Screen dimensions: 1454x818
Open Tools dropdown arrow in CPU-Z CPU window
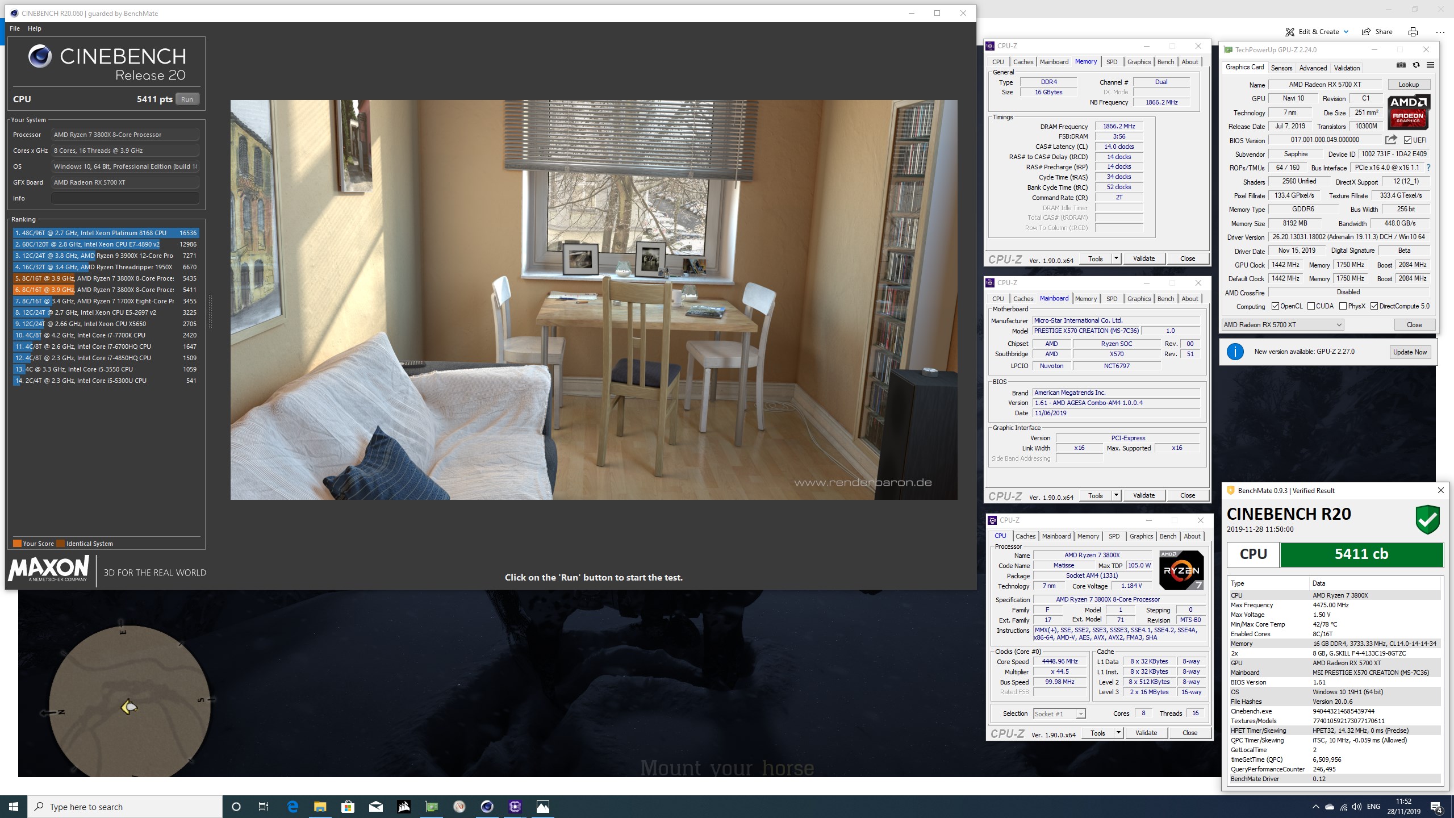pos(1118,733)
